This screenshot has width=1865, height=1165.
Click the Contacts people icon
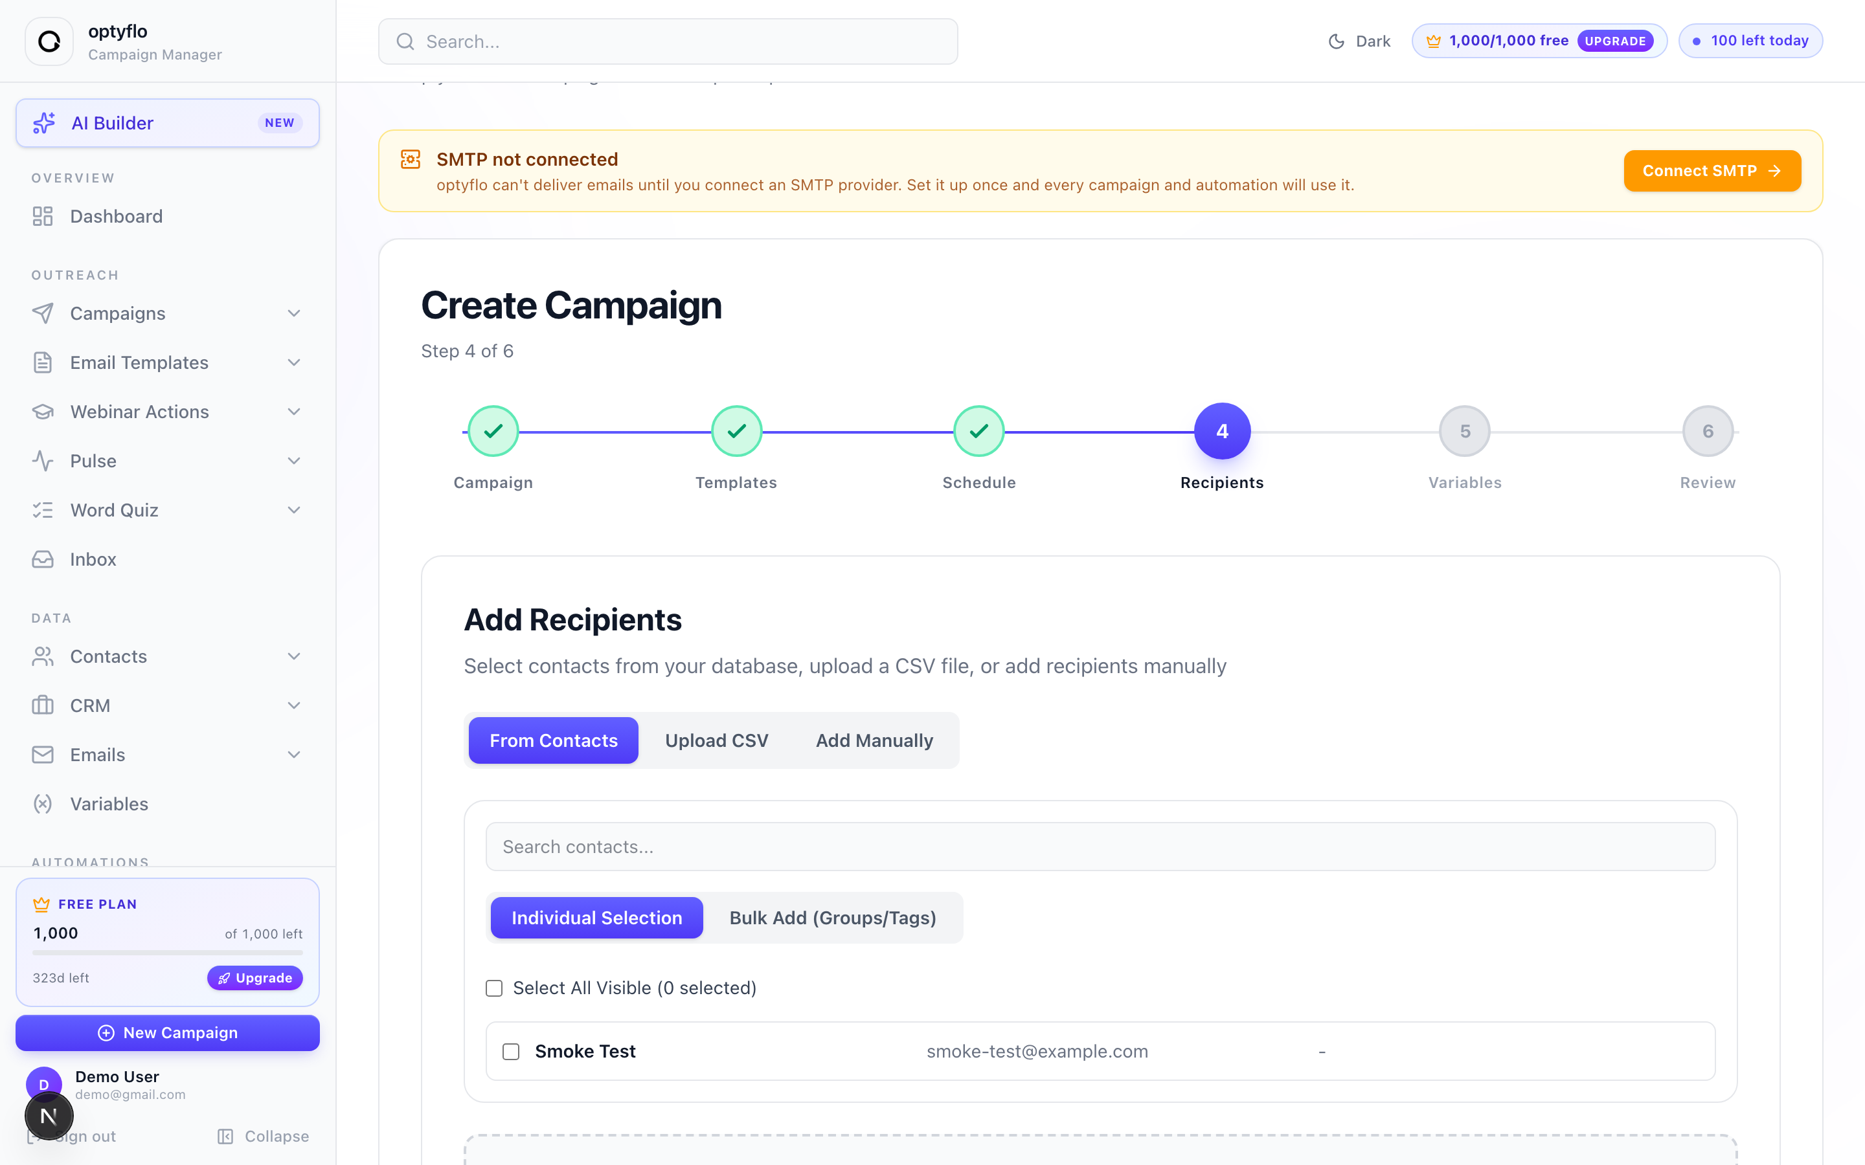pos(42,656)
